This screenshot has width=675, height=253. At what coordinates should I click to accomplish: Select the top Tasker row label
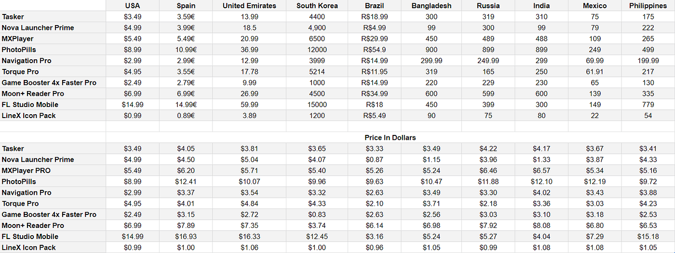13,17
